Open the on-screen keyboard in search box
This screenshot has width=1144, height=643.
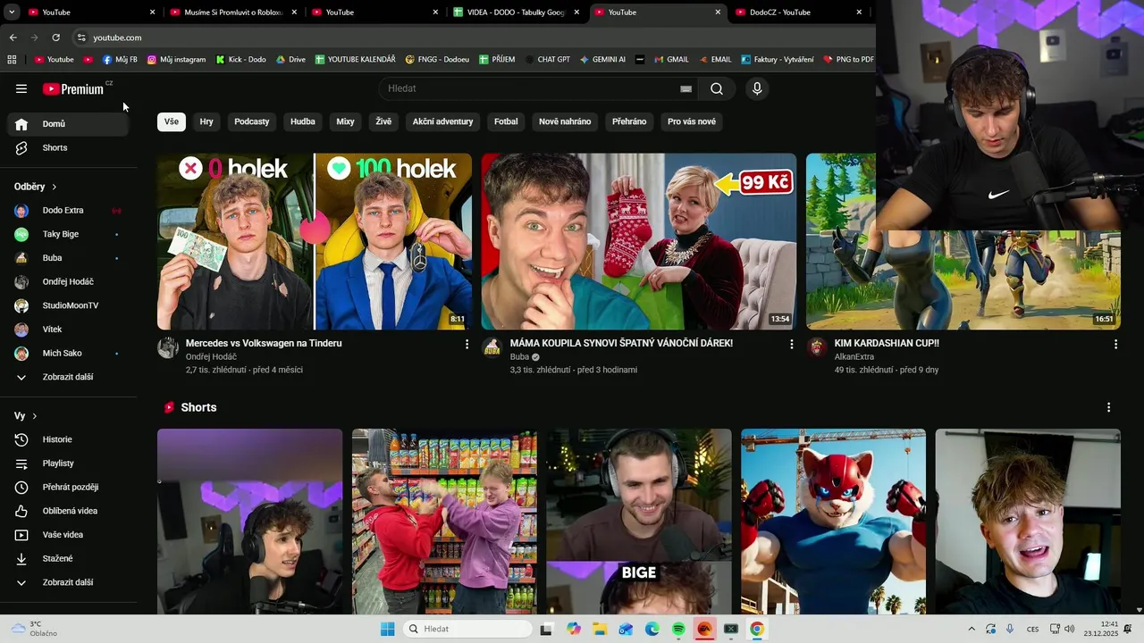click(686, 88)
